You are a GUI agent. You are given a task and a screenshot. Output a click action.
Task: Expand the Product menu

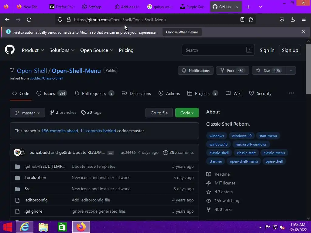tap(33, 50)
